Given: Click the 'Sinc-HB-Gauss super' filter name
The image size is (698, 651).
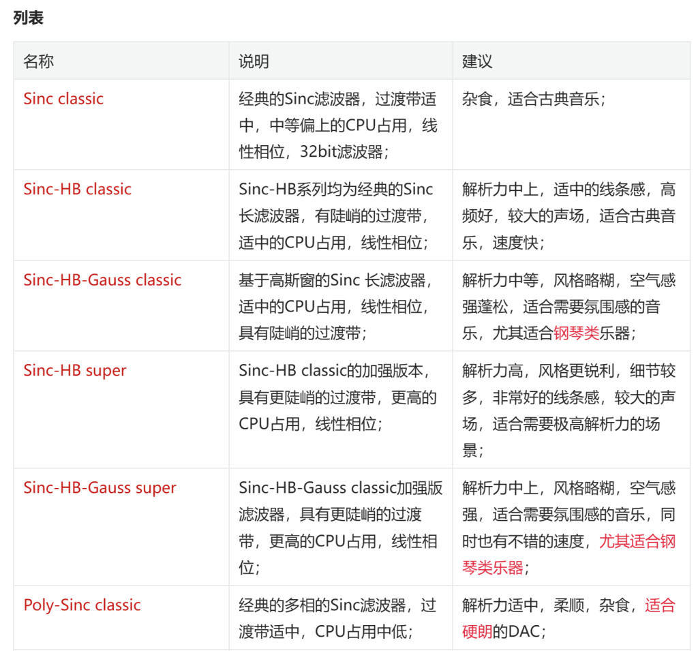Looking at the screenshot, I should 100,487.
